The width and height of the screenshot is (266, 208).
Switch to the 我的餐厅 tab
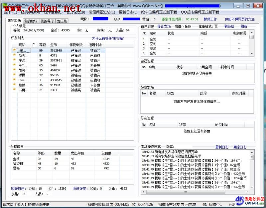47,21
